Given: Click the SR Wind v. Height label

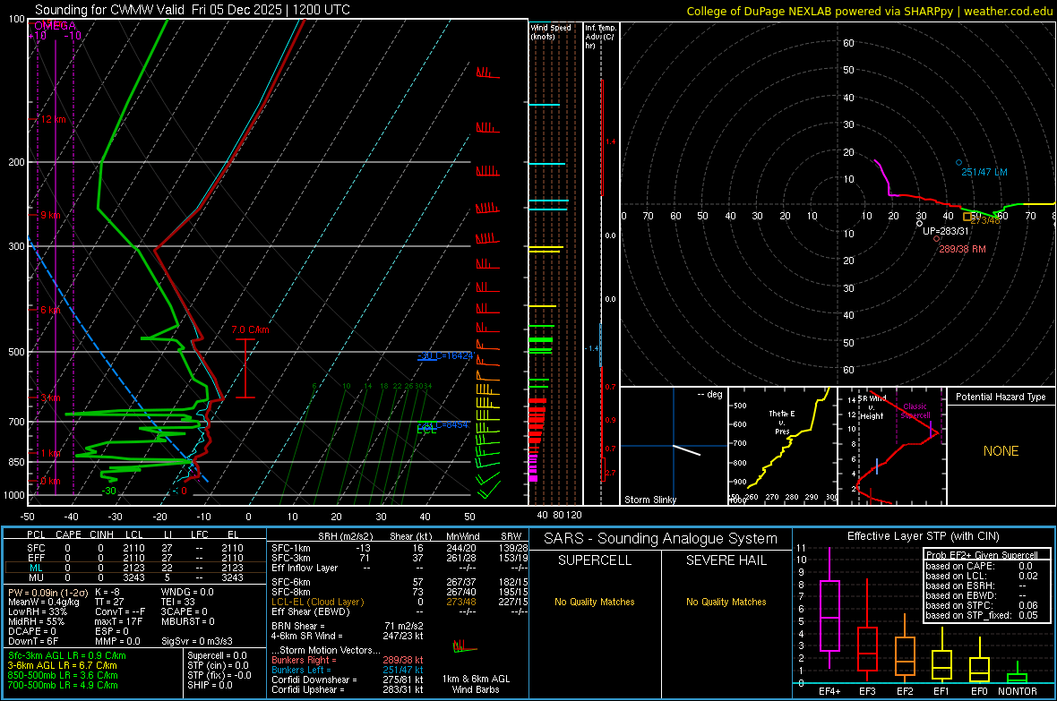Looking at the screenshot, I should click(871, 407).
